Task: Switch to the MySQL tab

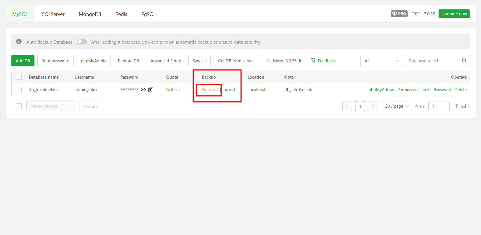Action: click(x=20, y=14)
